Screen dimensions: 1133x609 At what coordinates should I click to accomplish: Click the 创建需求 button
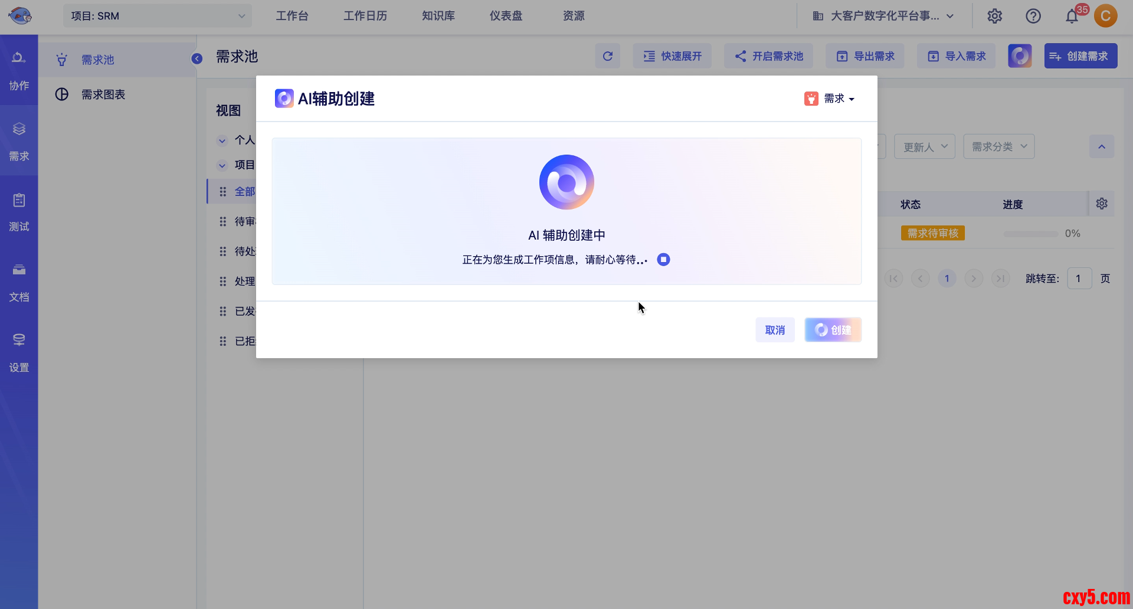coord(1081,56)
